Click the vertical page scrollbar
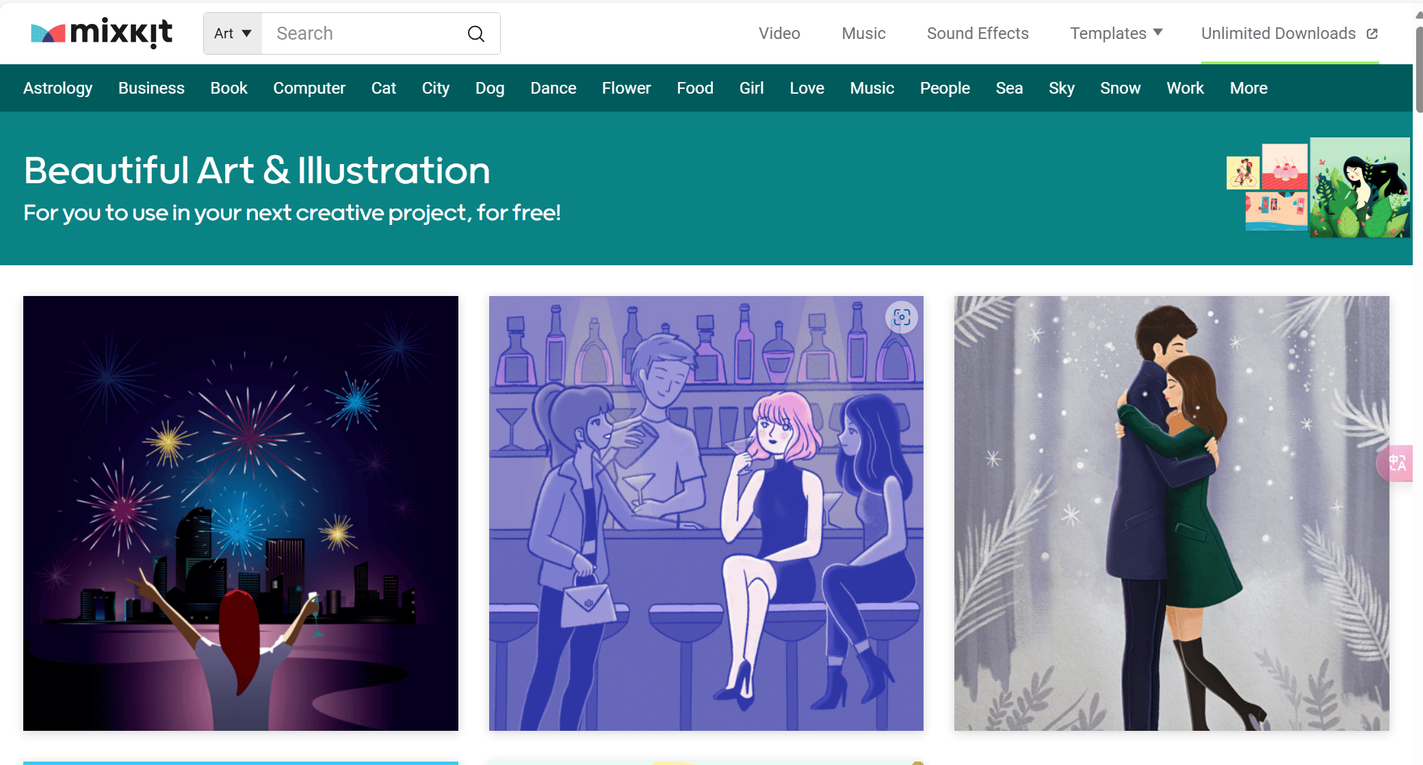The height and width of the screenshot is (765, 1423). [1418, 68]
